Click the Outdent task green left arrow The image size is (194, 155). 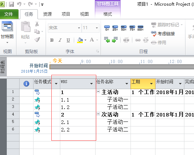(x=107, y=40)
